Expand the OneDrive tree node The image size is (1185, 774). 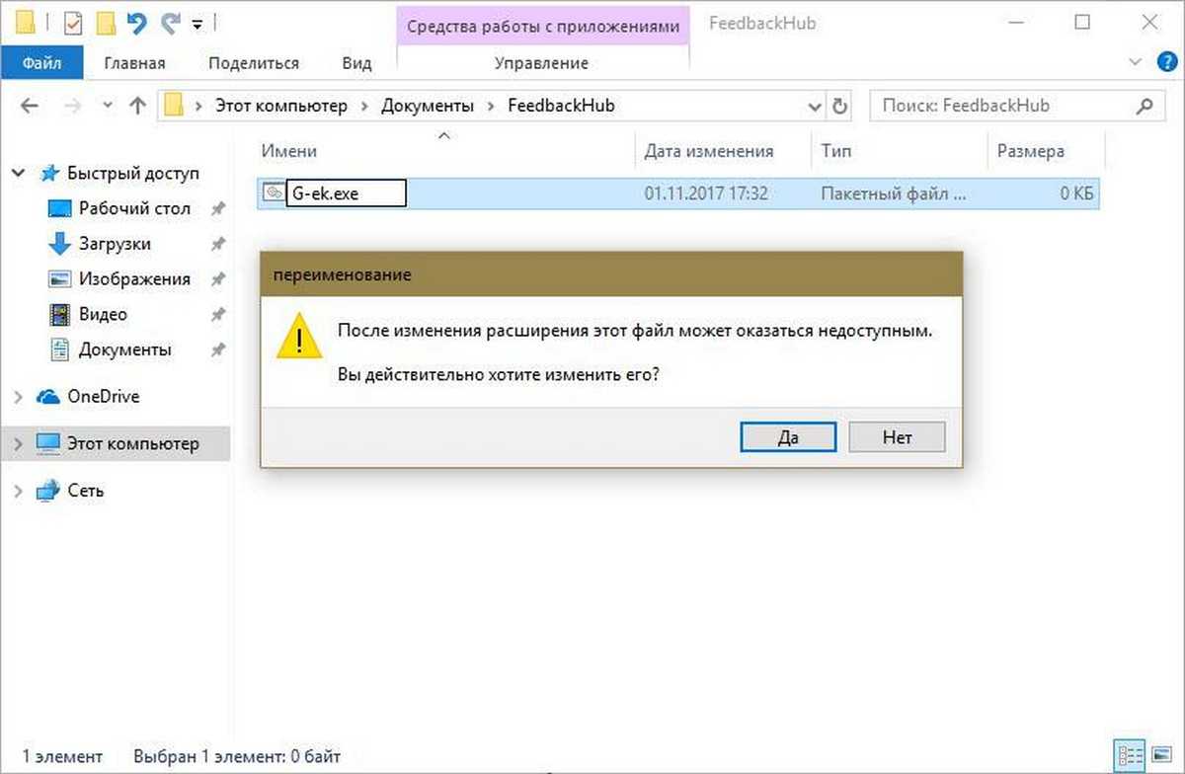point(19,397)
